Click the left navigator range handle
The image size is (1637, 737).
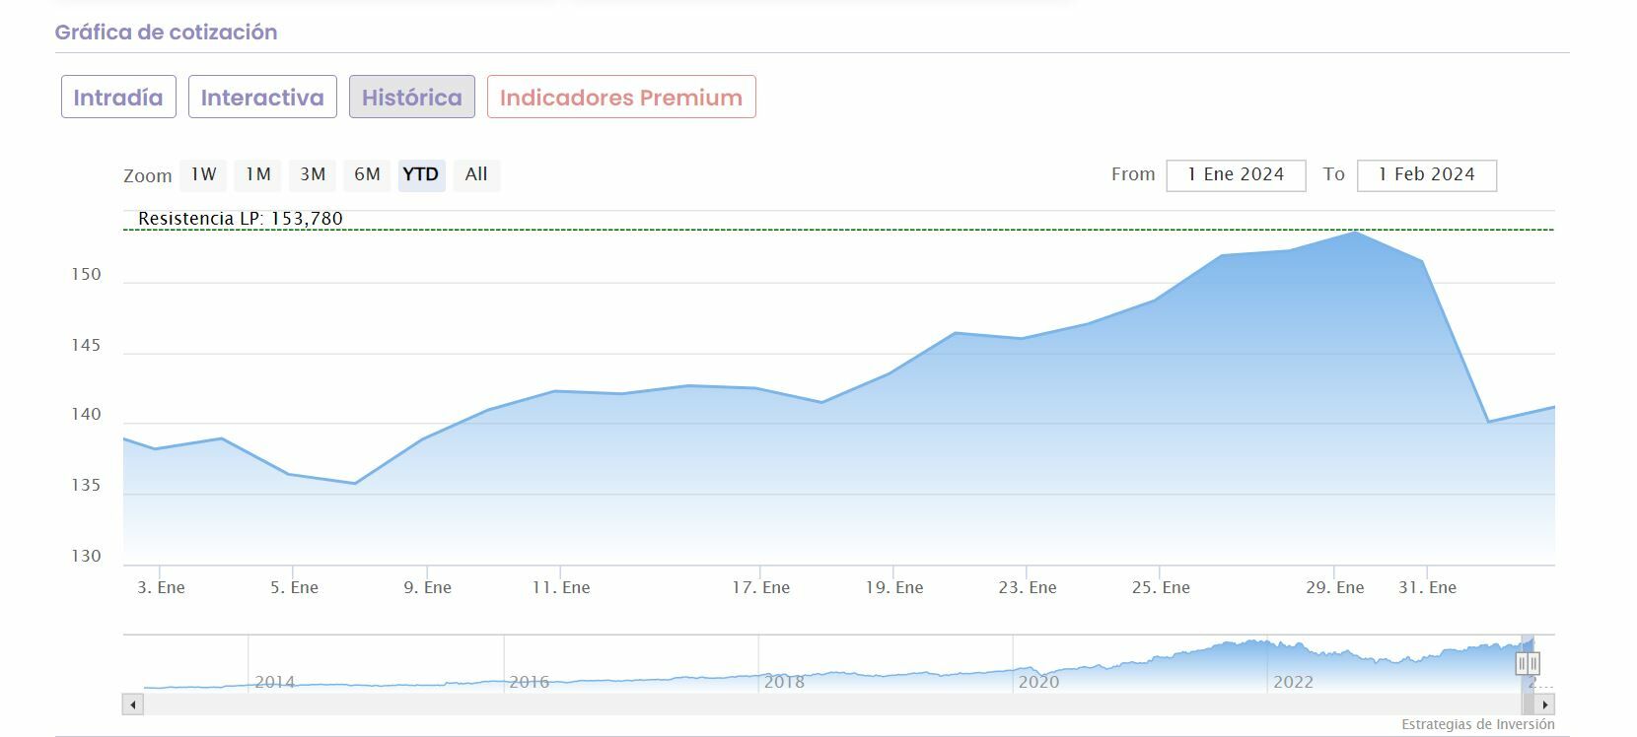click(1523, 663)
